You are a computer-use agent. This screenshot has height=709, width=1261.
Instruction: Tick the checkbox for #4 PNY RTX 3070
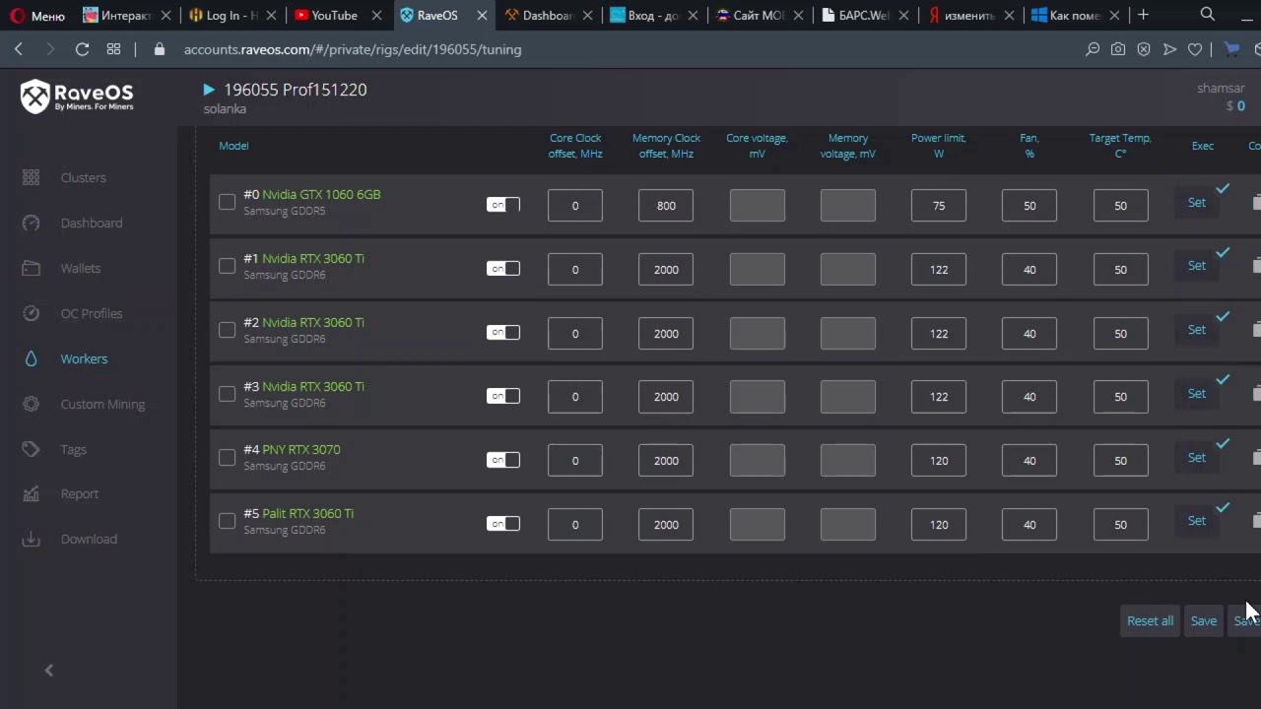pyautogui.click(x=228, y=457)
